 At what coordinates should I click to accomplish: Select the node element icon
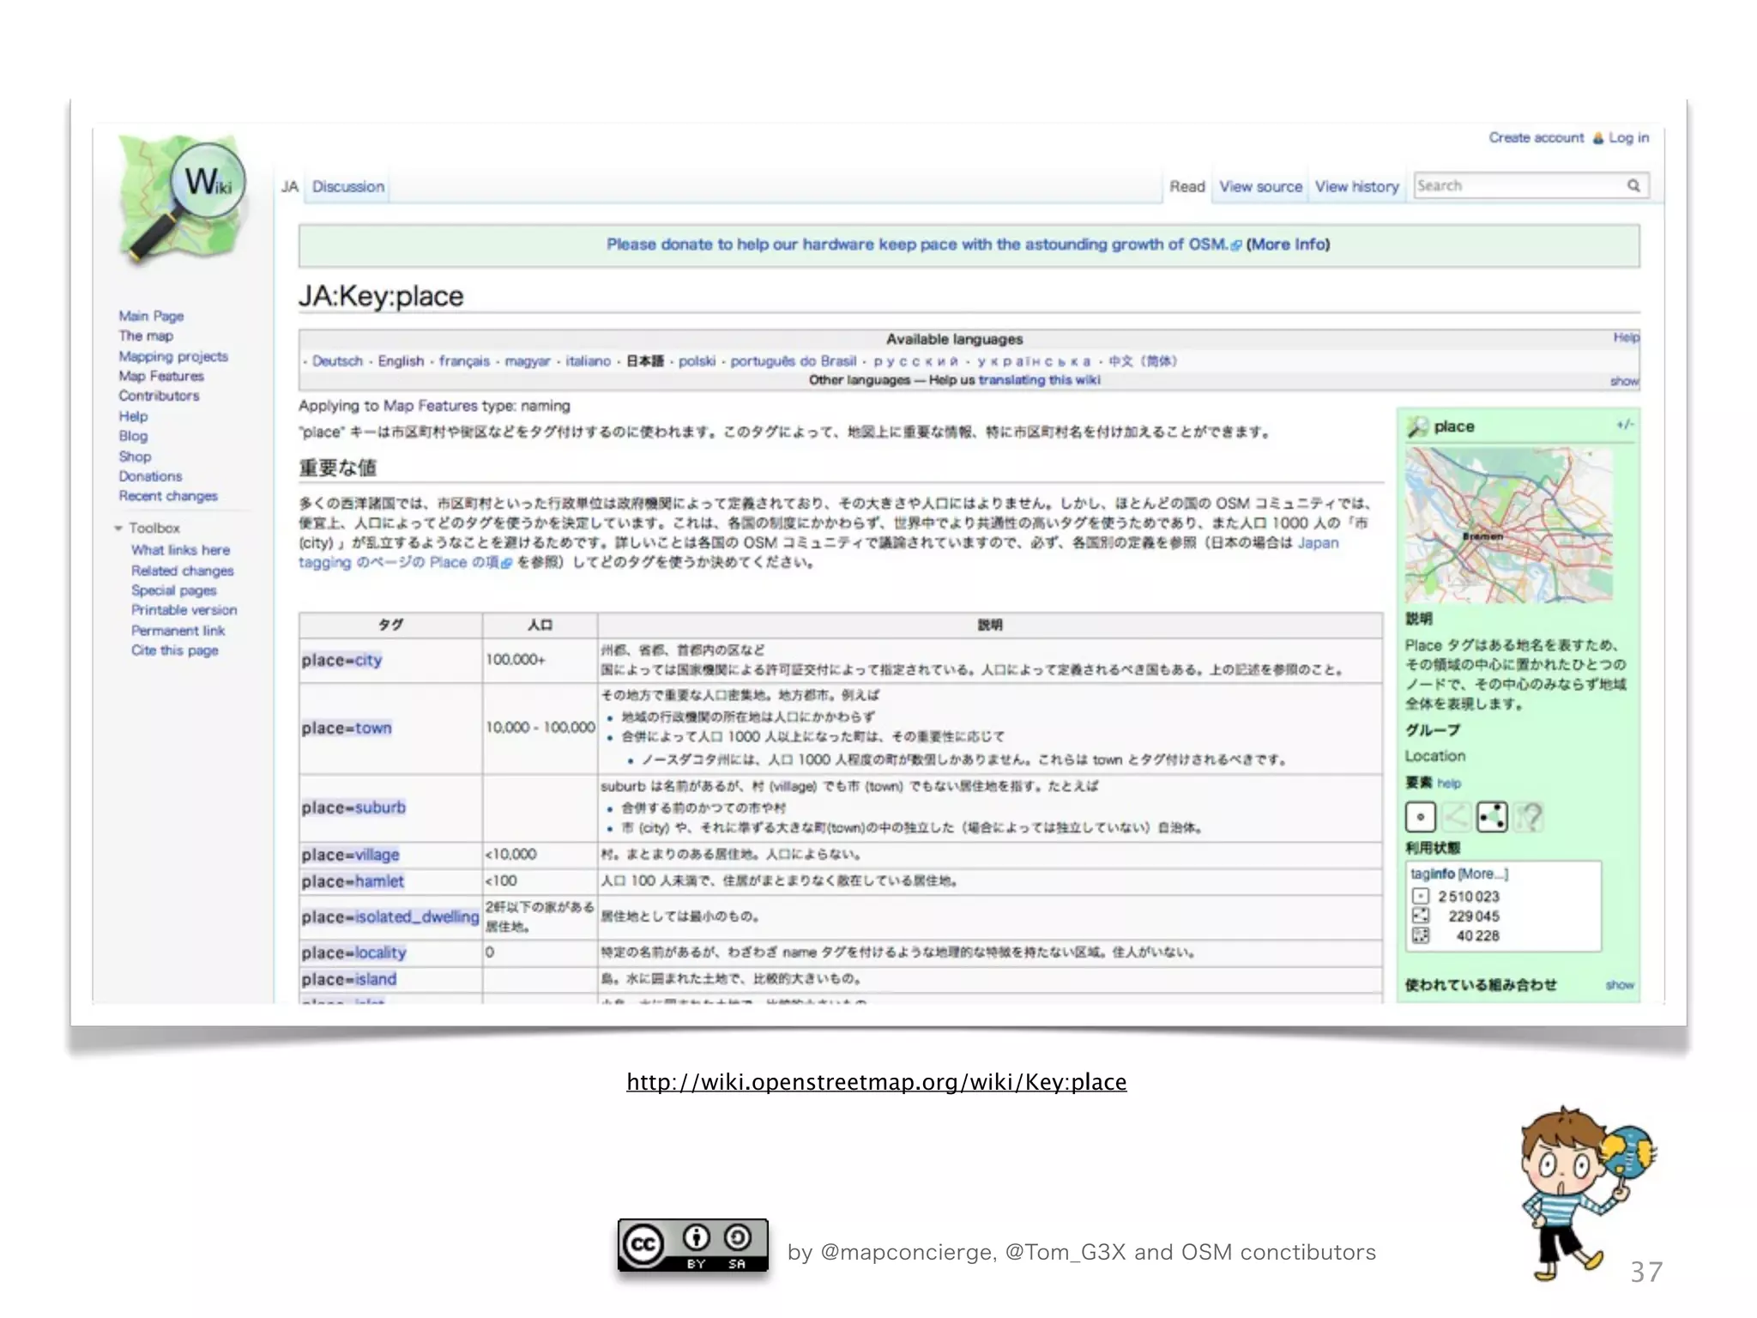pos(1421,817)
